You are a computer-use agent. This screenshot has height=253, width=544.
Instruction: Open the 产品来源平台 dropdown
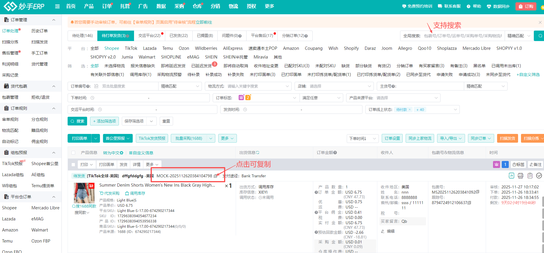(393, 98)
